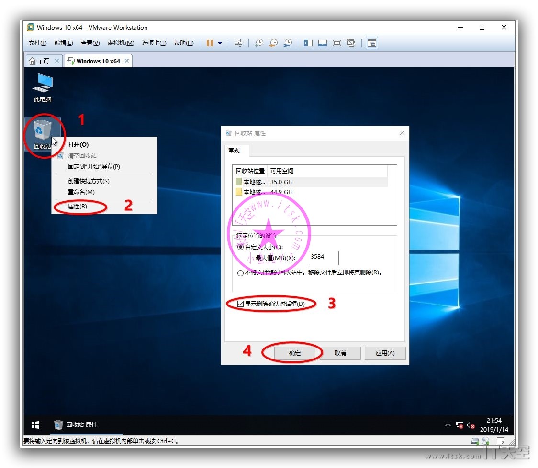Select the 35.0 GB local disk row
Viewport: 538px width, 468px height.
pyautogui.click(x=311, y=182)
